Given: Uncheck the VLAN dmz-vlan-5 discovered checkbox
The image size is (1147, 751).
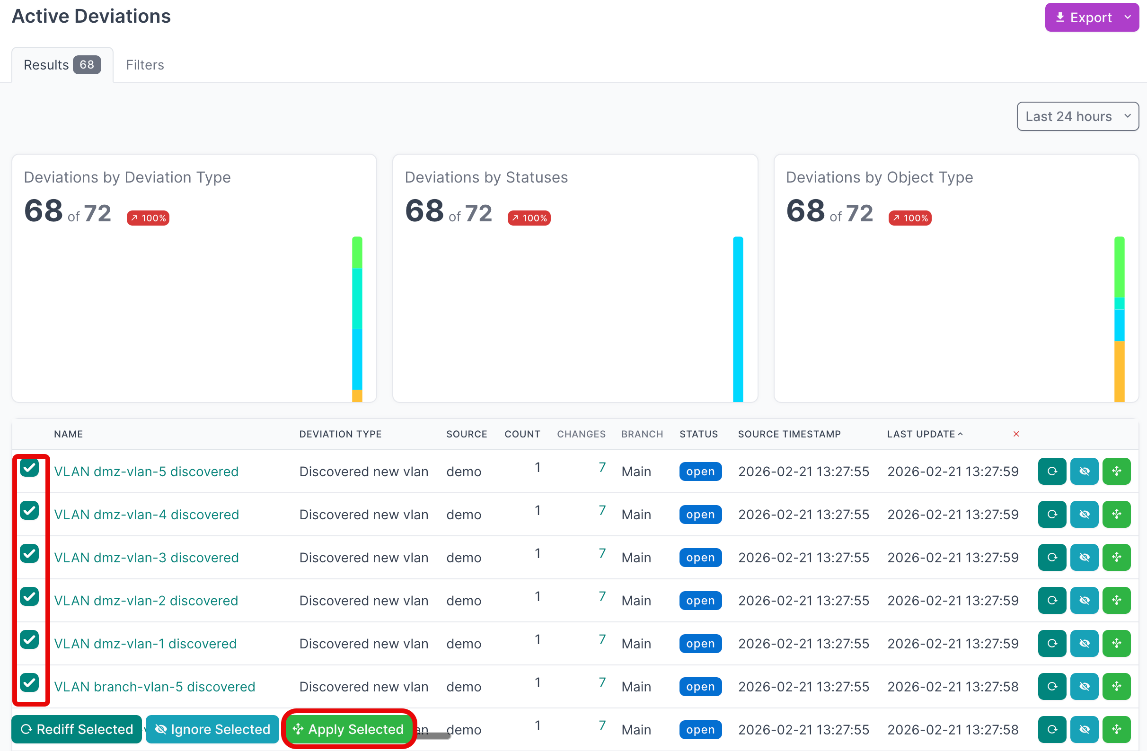Looking at the screenshot, I should coord(29,467).
